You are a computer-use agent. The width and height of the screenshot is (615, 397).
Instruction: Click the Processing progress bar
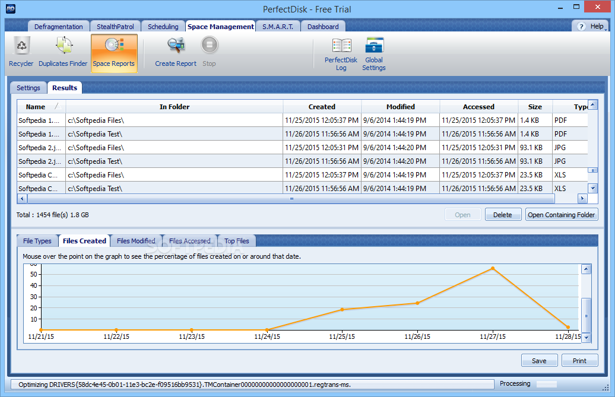point(547,384)
